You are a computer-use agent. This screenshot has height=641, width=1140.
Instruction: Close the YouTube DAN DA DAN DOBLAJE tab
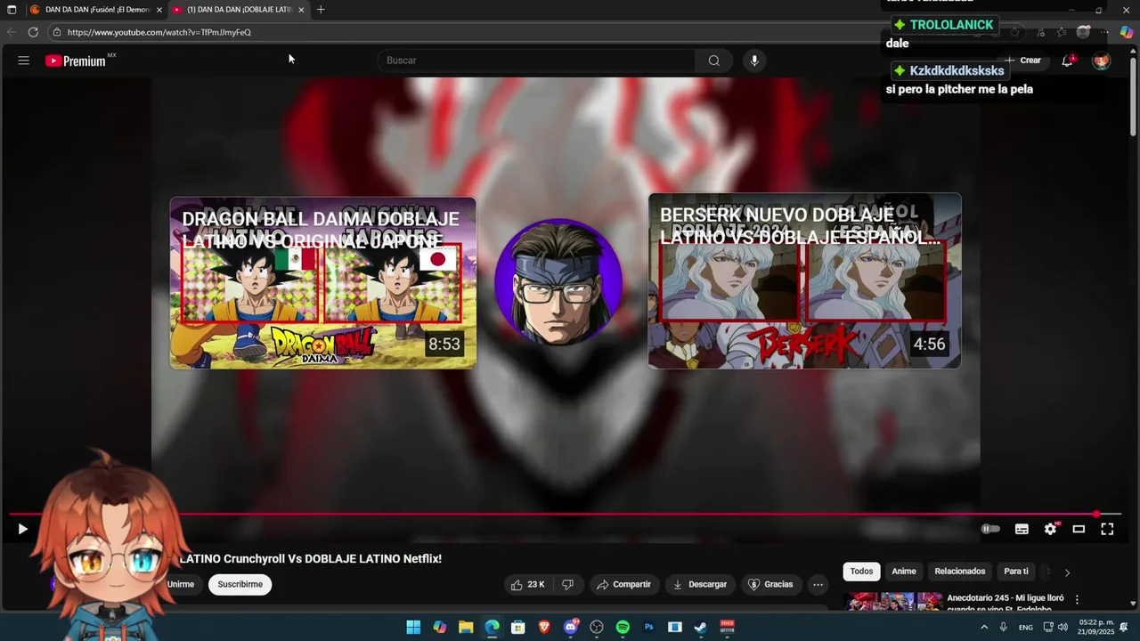click(301, 10)
